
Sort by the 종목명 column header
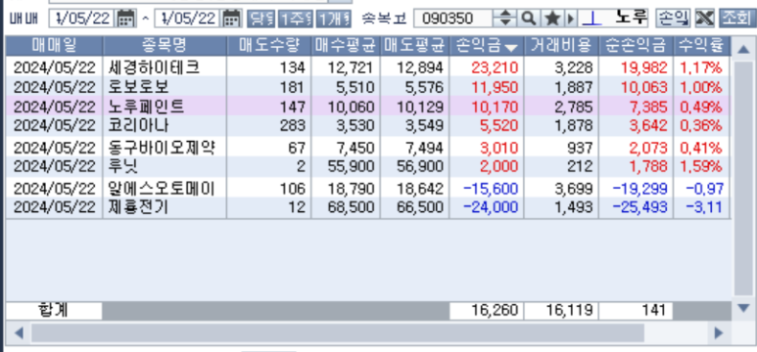(x=165, y=46)
